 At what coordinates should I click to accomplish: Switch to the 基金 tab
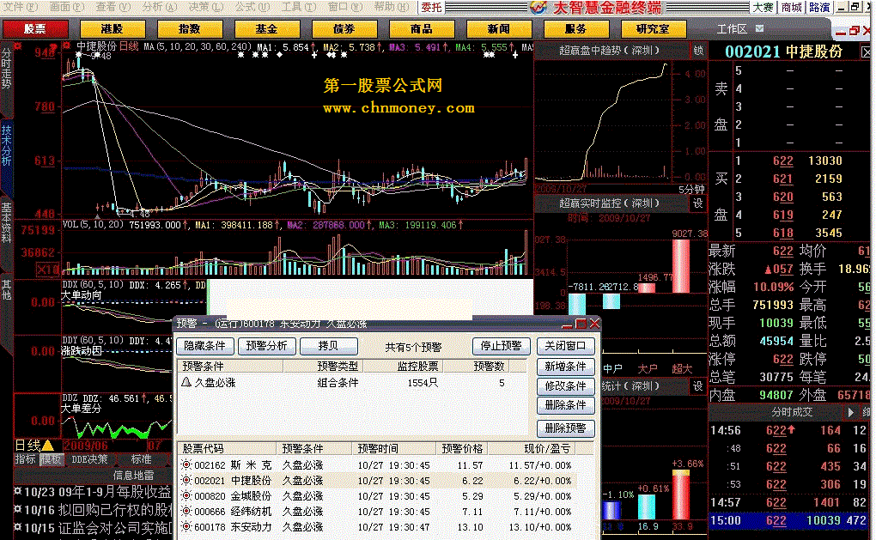[267, 29]
